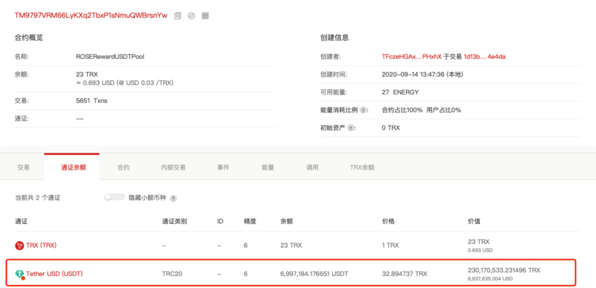Copy the contract address icon
The width and height of the screenshot is (596, 288).
click(x=177, y=16)
